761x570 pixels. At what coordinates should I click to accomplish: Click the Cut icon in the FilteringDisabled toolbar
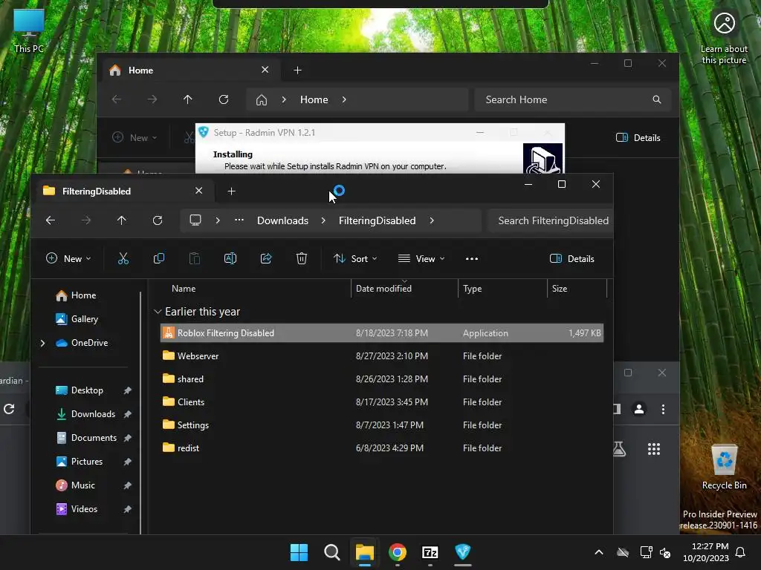pyautogui.click(x=123, y=258)
